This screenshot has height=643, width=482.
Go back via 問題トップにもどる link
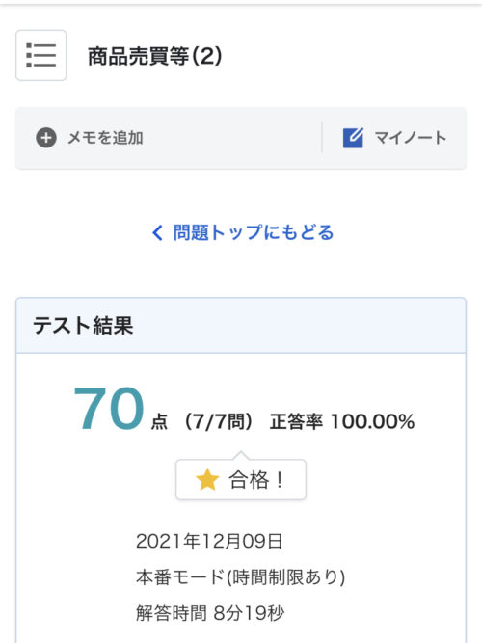click(x=243, y=232)
